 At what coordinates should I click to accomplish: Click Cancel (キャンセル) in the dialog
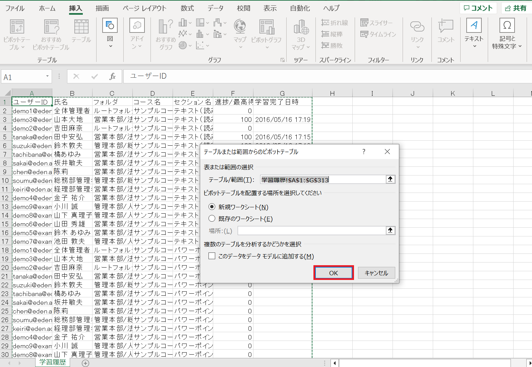(376, 273)
